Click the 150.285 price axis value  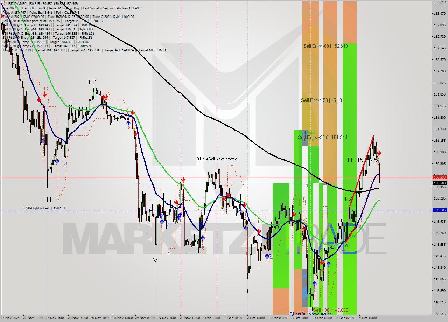pyautogui.click(x=440, y=198)
